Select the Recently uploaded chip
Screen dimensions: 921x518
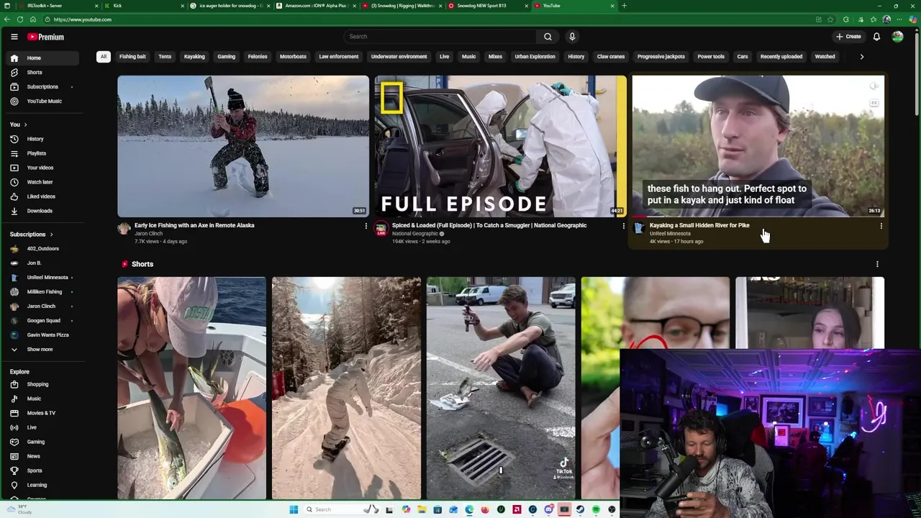(x=781, y=57)
